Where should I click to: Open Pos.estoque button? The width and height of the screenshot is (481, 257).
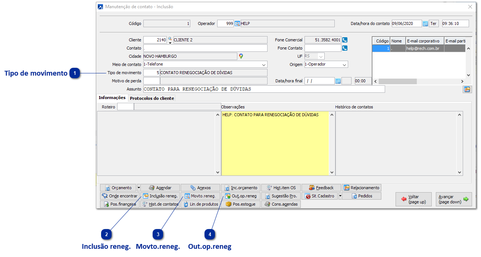click(x=241, y=204)
